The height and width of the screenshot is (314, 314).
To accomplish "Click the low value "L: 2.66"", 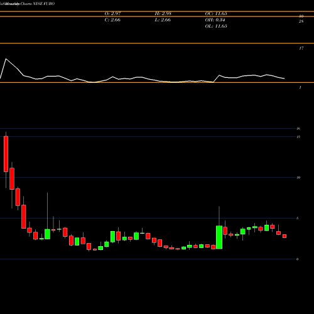I will click(x=163, y=20).
